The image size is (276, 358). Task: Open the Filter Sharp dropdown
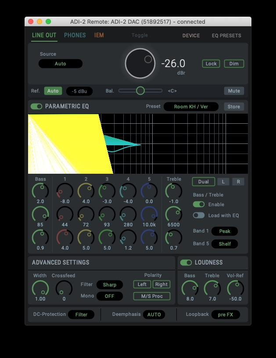pos(110,285)
